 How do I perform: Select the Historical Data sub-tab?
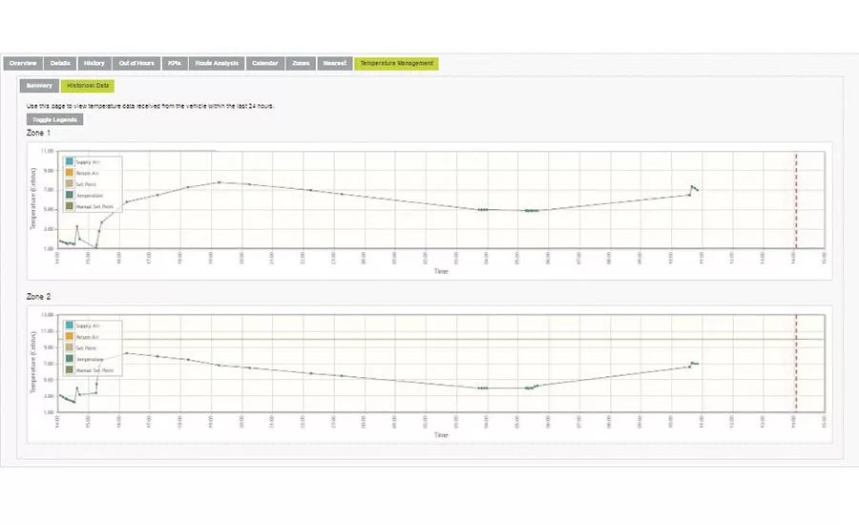click(x=87, y=85)
